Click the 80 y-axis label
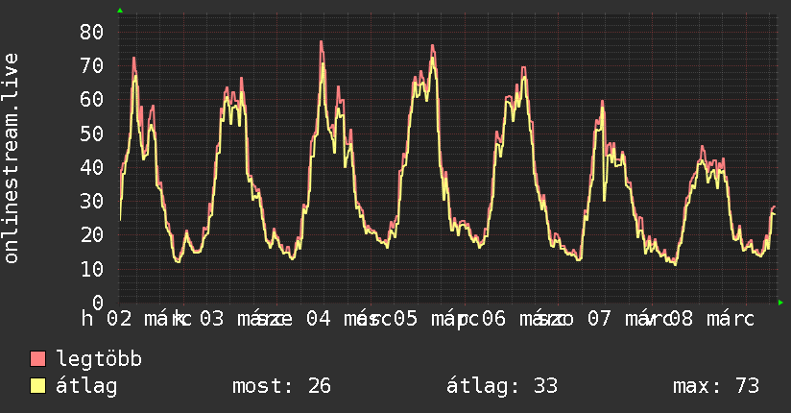 [91, 33]
